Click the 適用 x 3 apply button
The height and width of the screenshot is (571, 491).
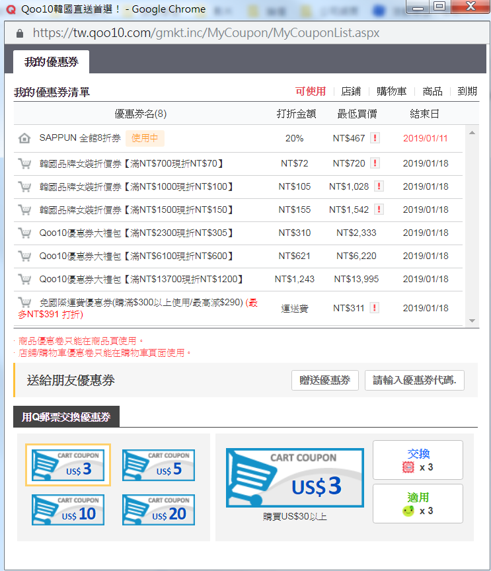click(x=418, y=504)
